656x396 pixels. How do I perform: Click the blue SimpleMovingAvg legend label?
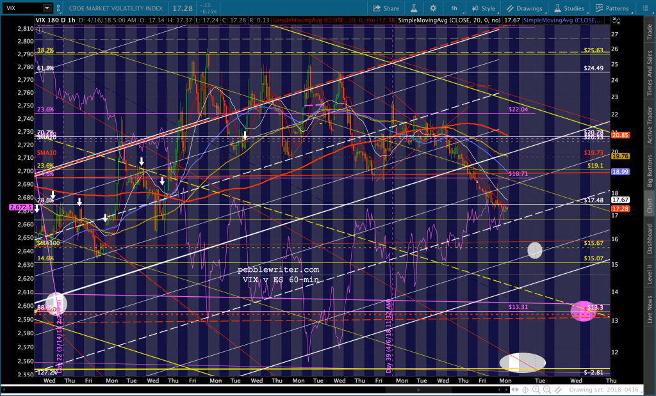(562, 20)
